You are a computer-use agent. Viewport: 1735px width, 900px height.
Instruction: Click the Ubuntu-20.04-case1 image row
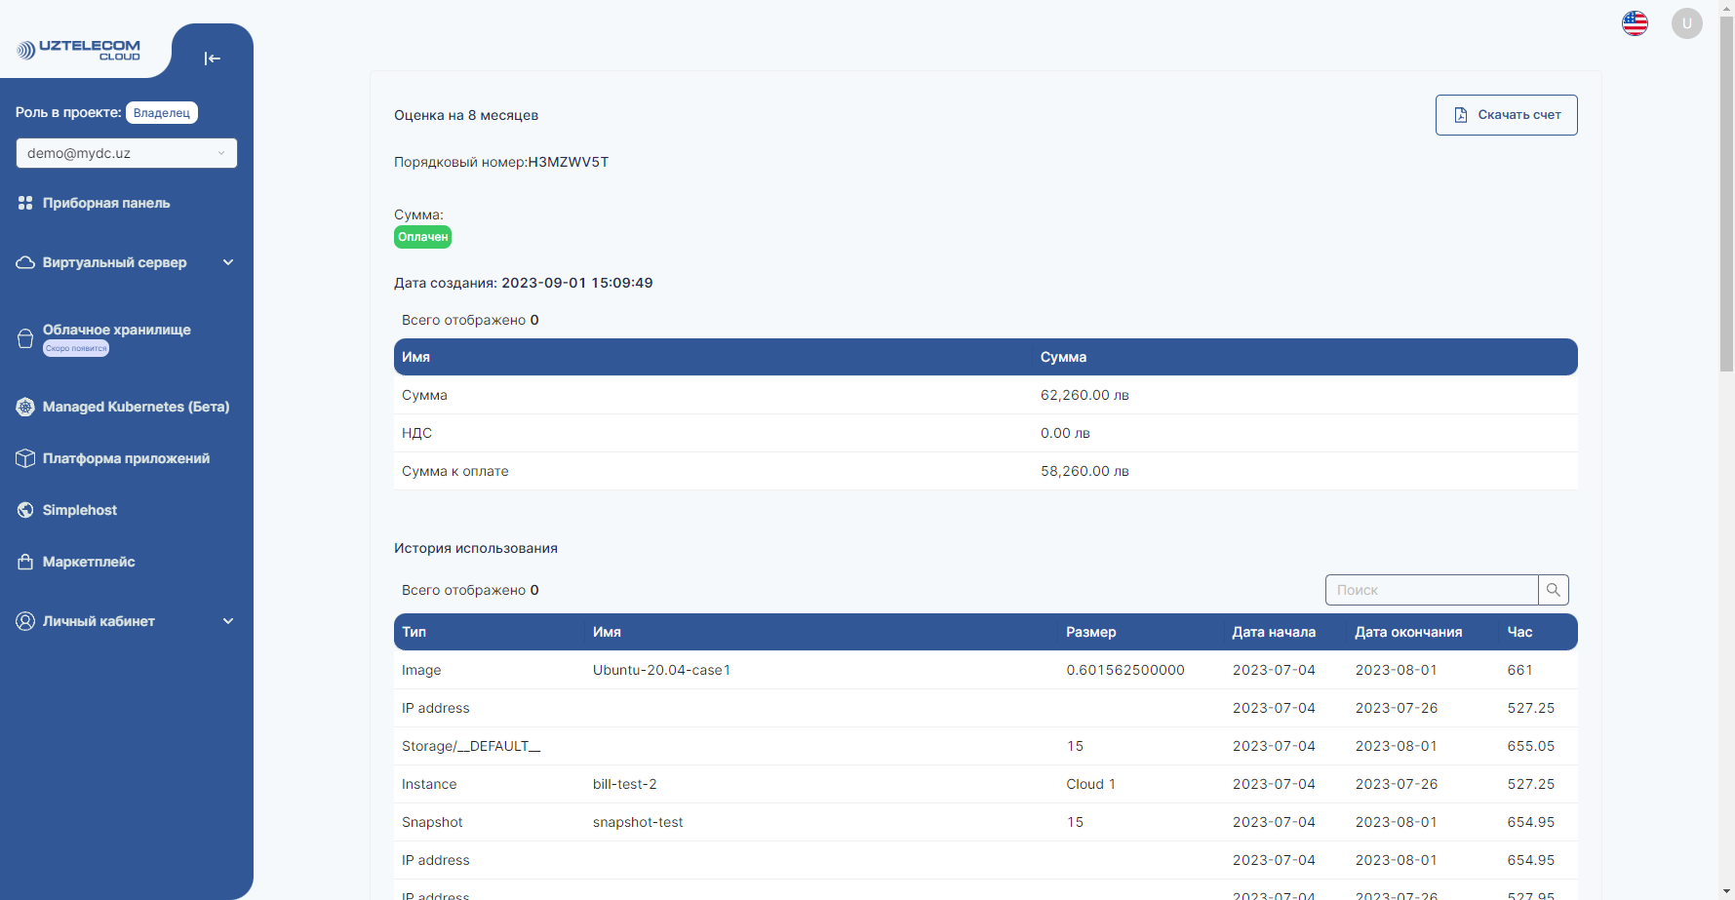pos(661,670)
